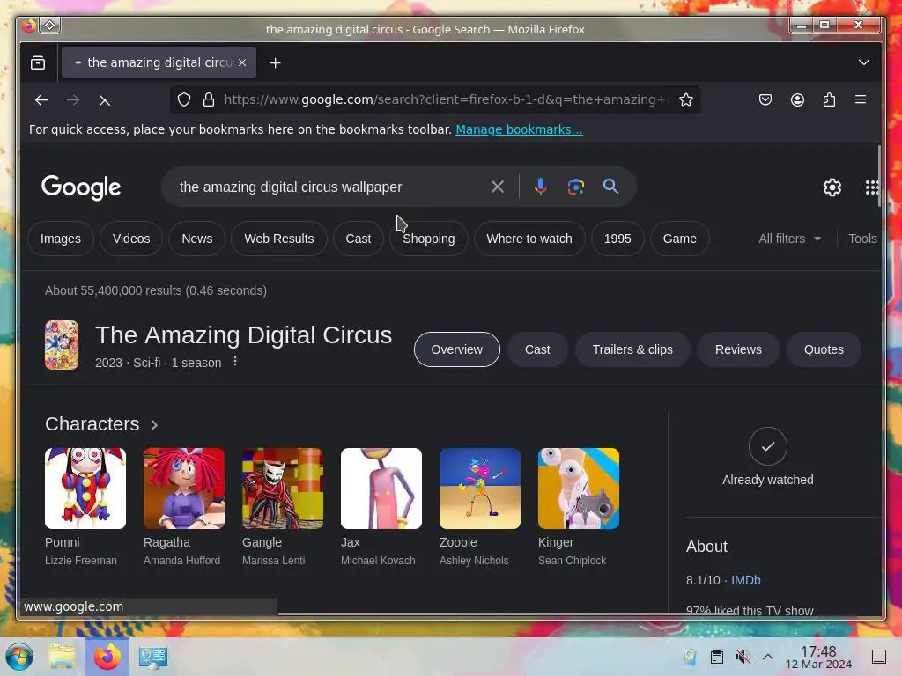902x676 pixels.
Task: Search by image with Lens icon
Action: coord(575,187)
